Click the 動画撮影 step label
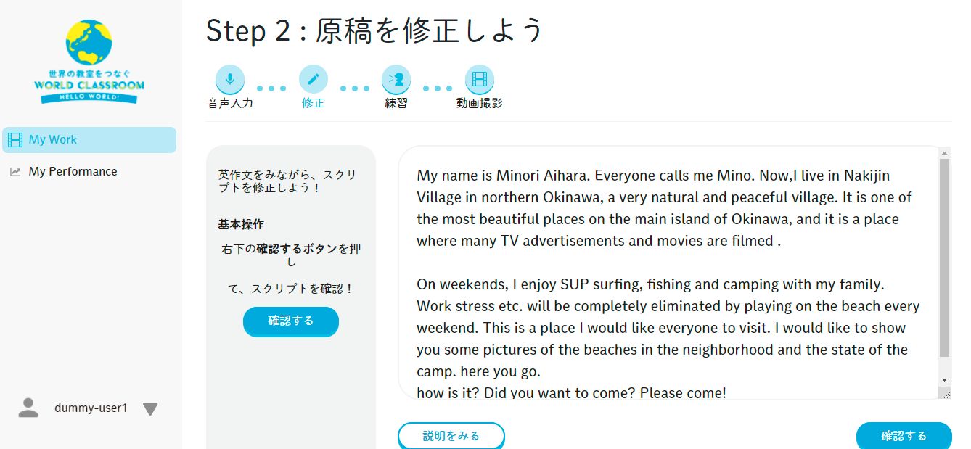Image resolution: width=971 pixels, height=449 pixels. [x=480, y=103]
